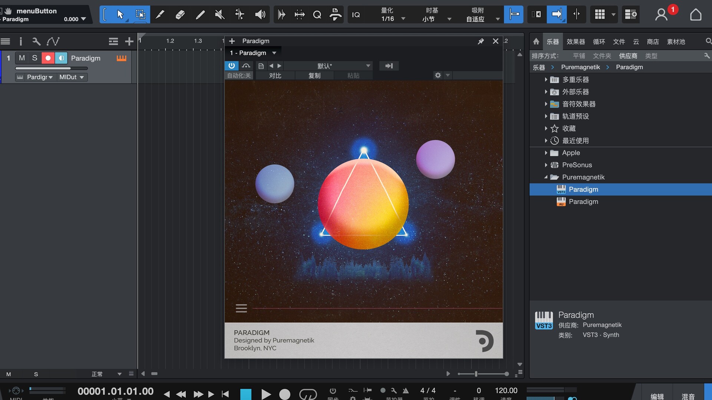Image resolution: width=712 pixels, height=400 pixels.
Task: Toggle autoscroll arrow button in toolbar
Action: pos(557,14)
